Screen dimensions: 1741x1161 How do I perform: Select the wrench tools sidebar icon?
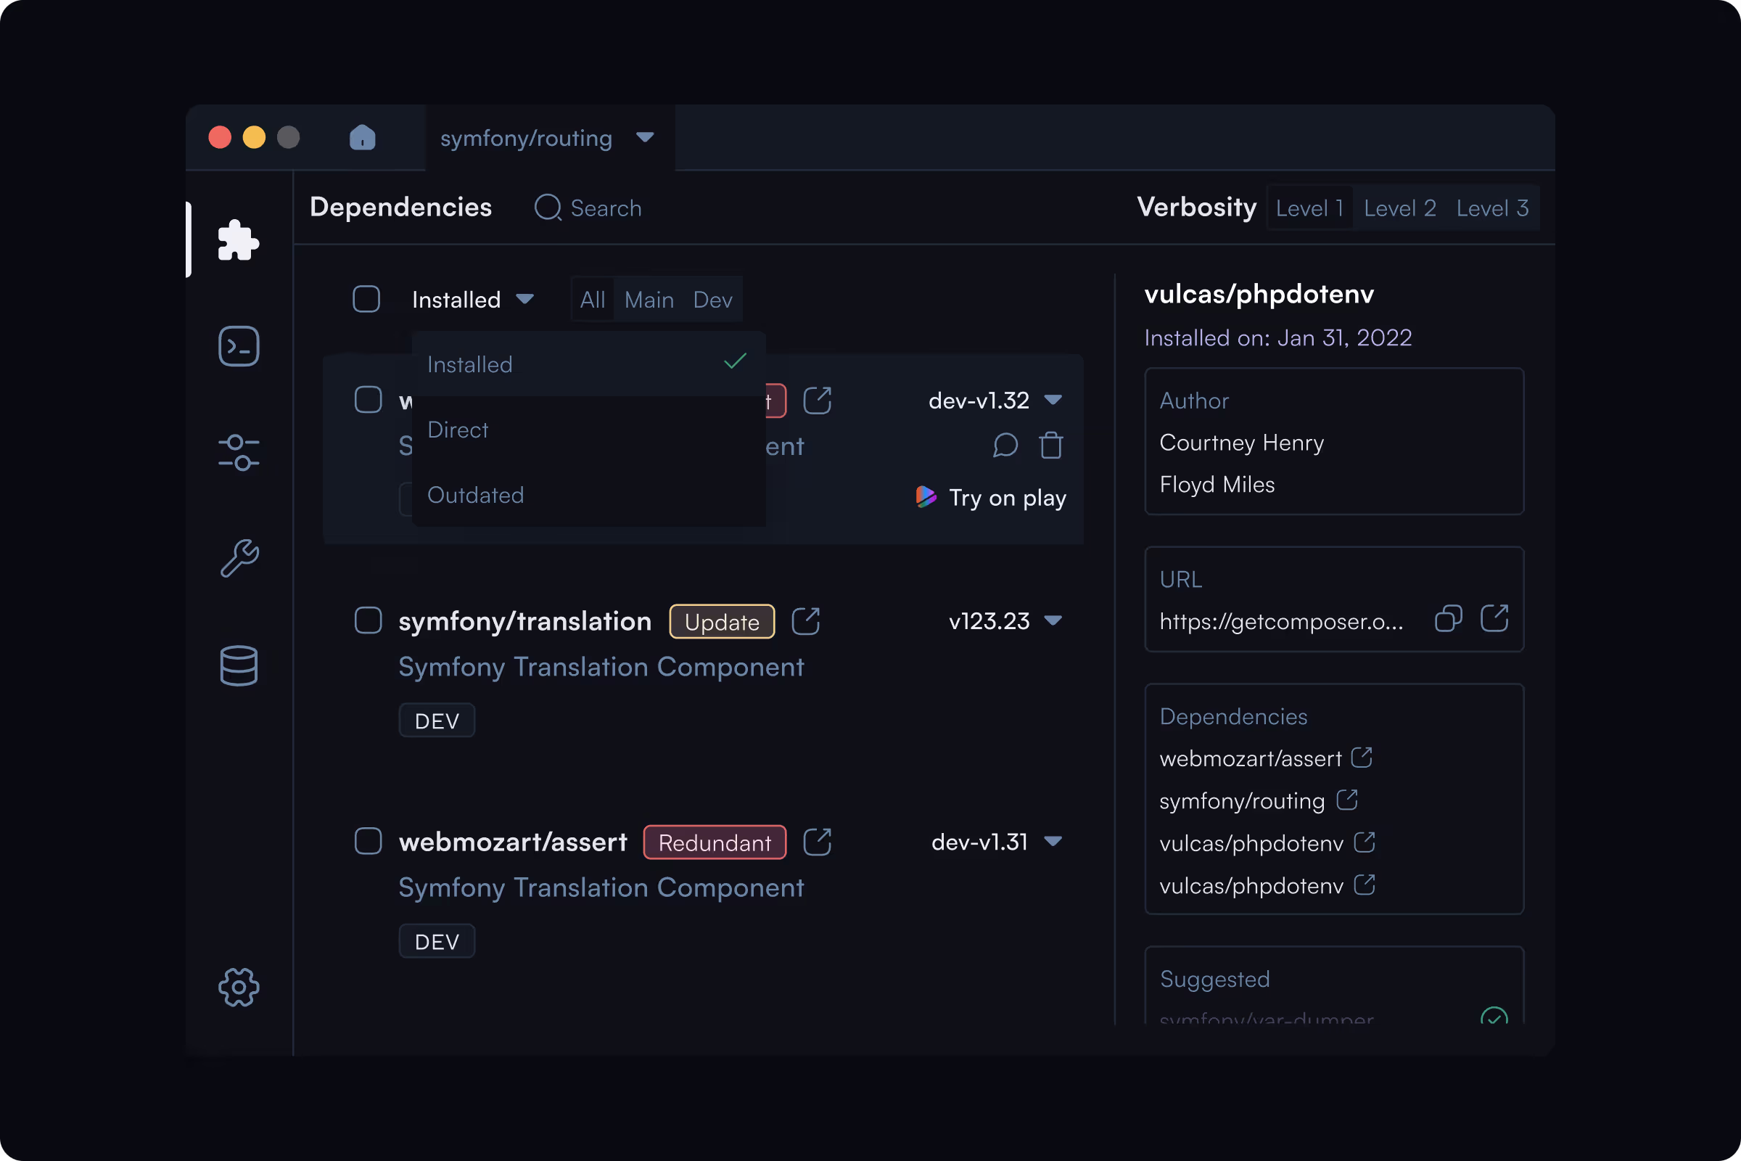point(239,558)
